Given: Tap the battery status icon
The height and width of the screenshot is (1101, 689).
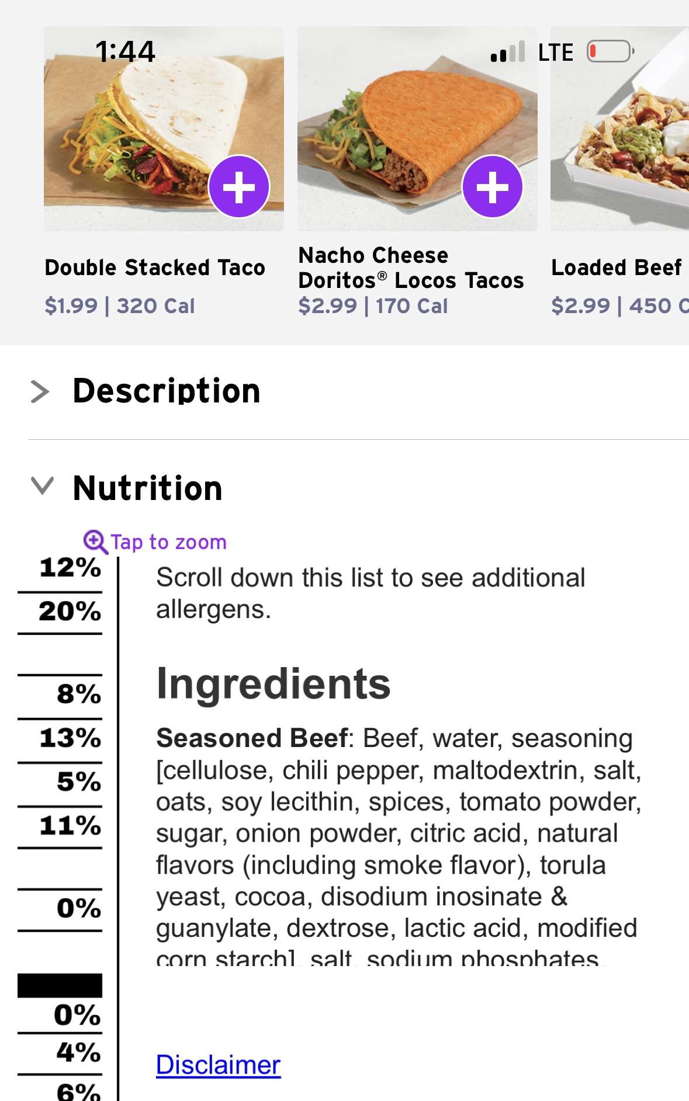Looking at the screenshot, I should coord(611,51).
